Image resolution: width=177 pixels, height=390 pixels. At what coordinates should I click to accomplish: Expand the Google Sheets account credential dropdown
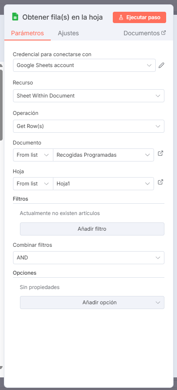(x=84, y=65)
